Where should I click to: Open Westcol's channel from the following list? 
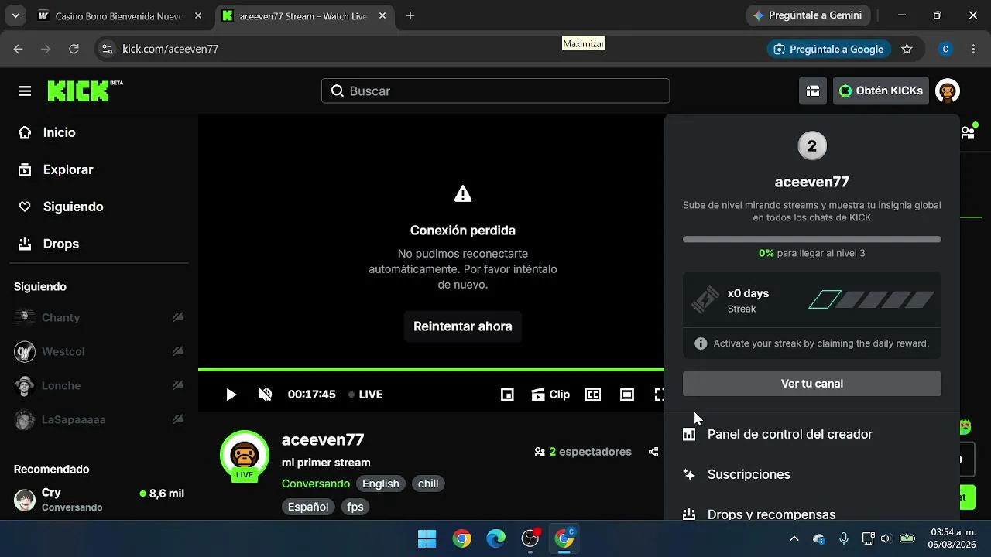99,351
